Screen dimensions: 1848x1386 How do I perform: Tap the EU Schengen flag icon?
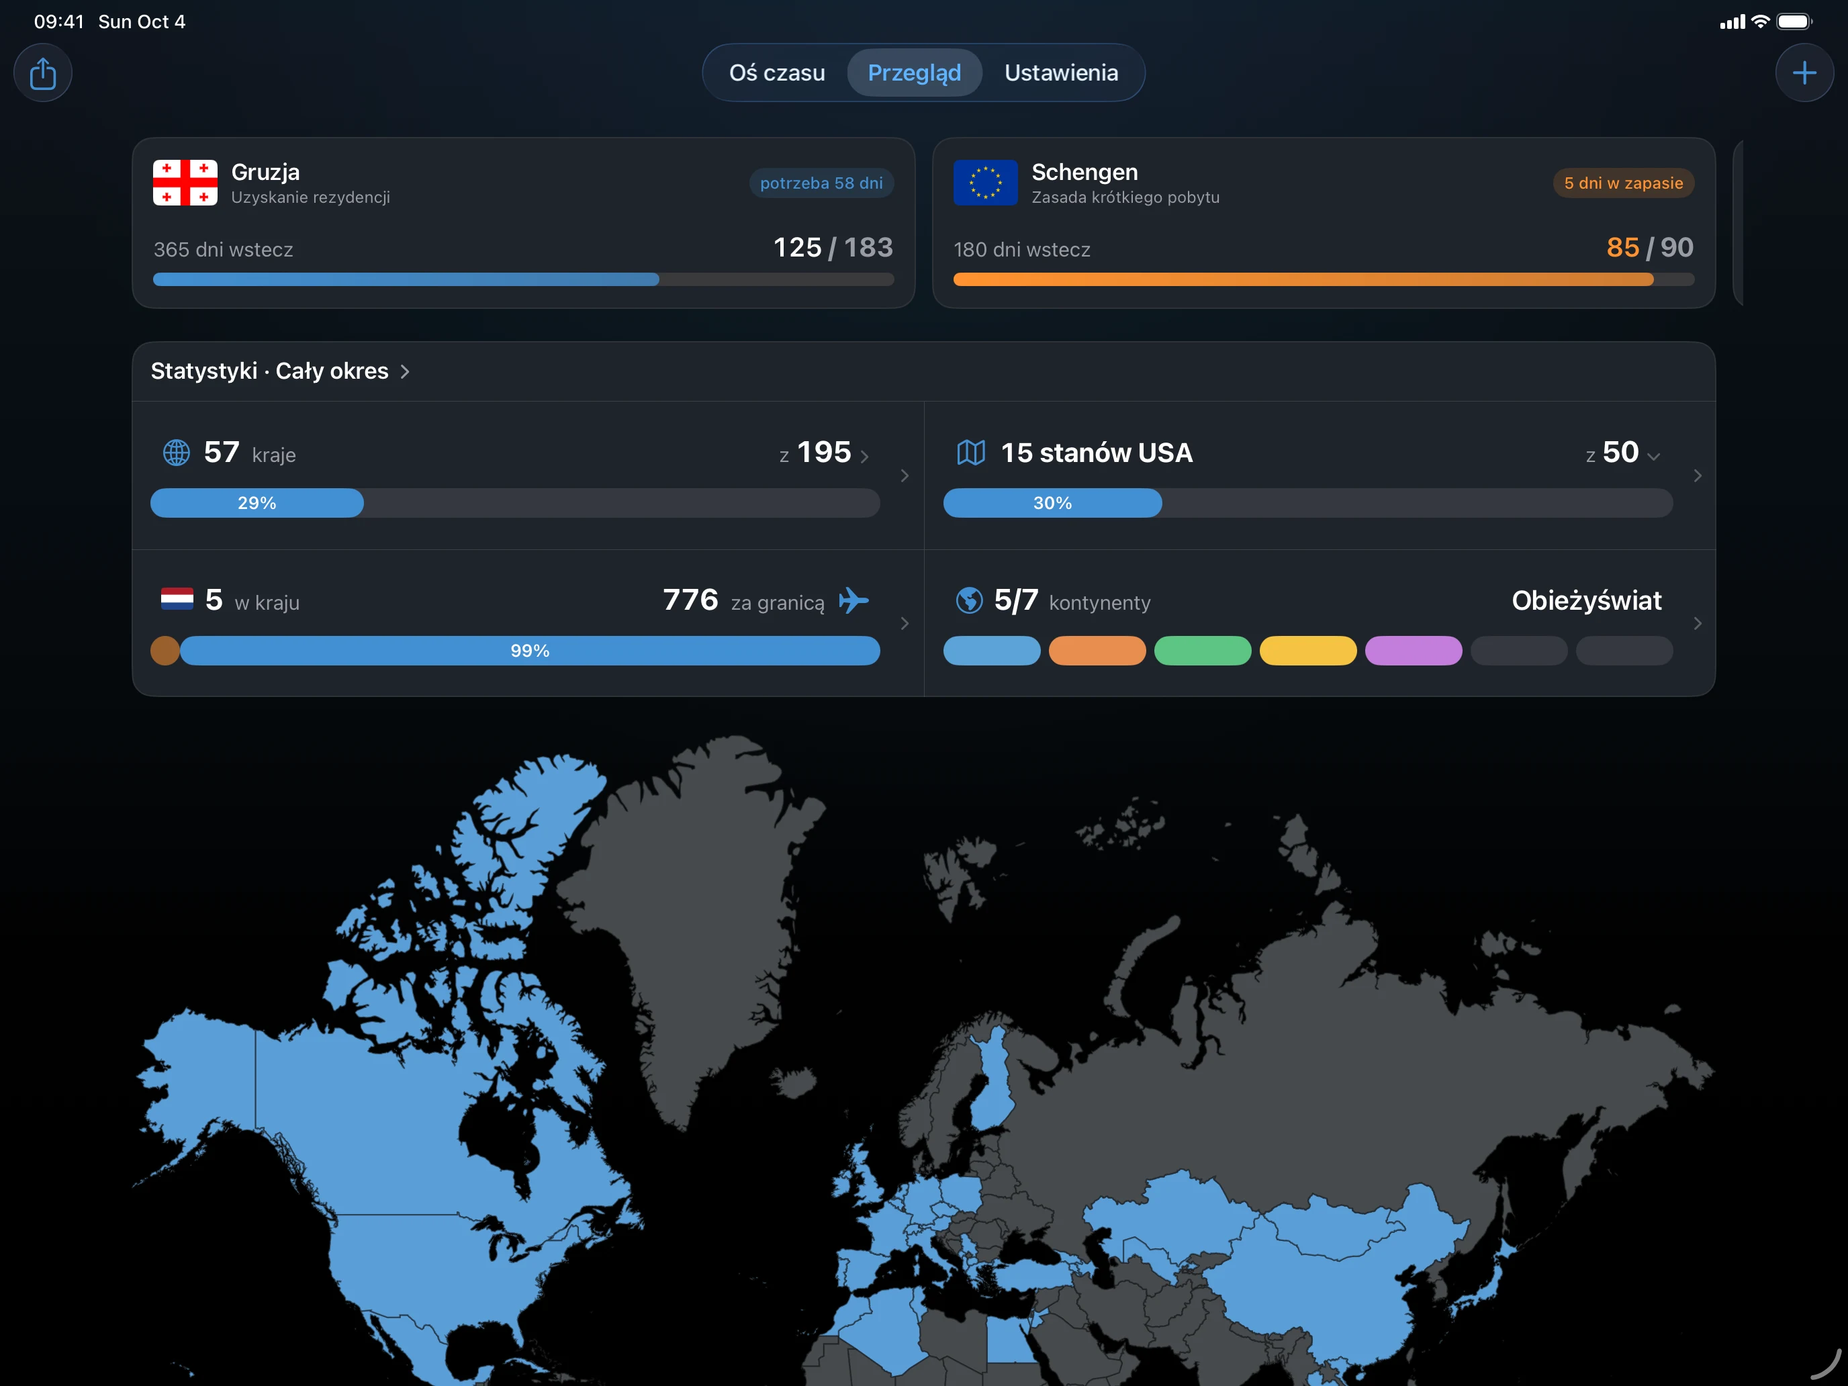pyautogui.click(x=985, y=182)
